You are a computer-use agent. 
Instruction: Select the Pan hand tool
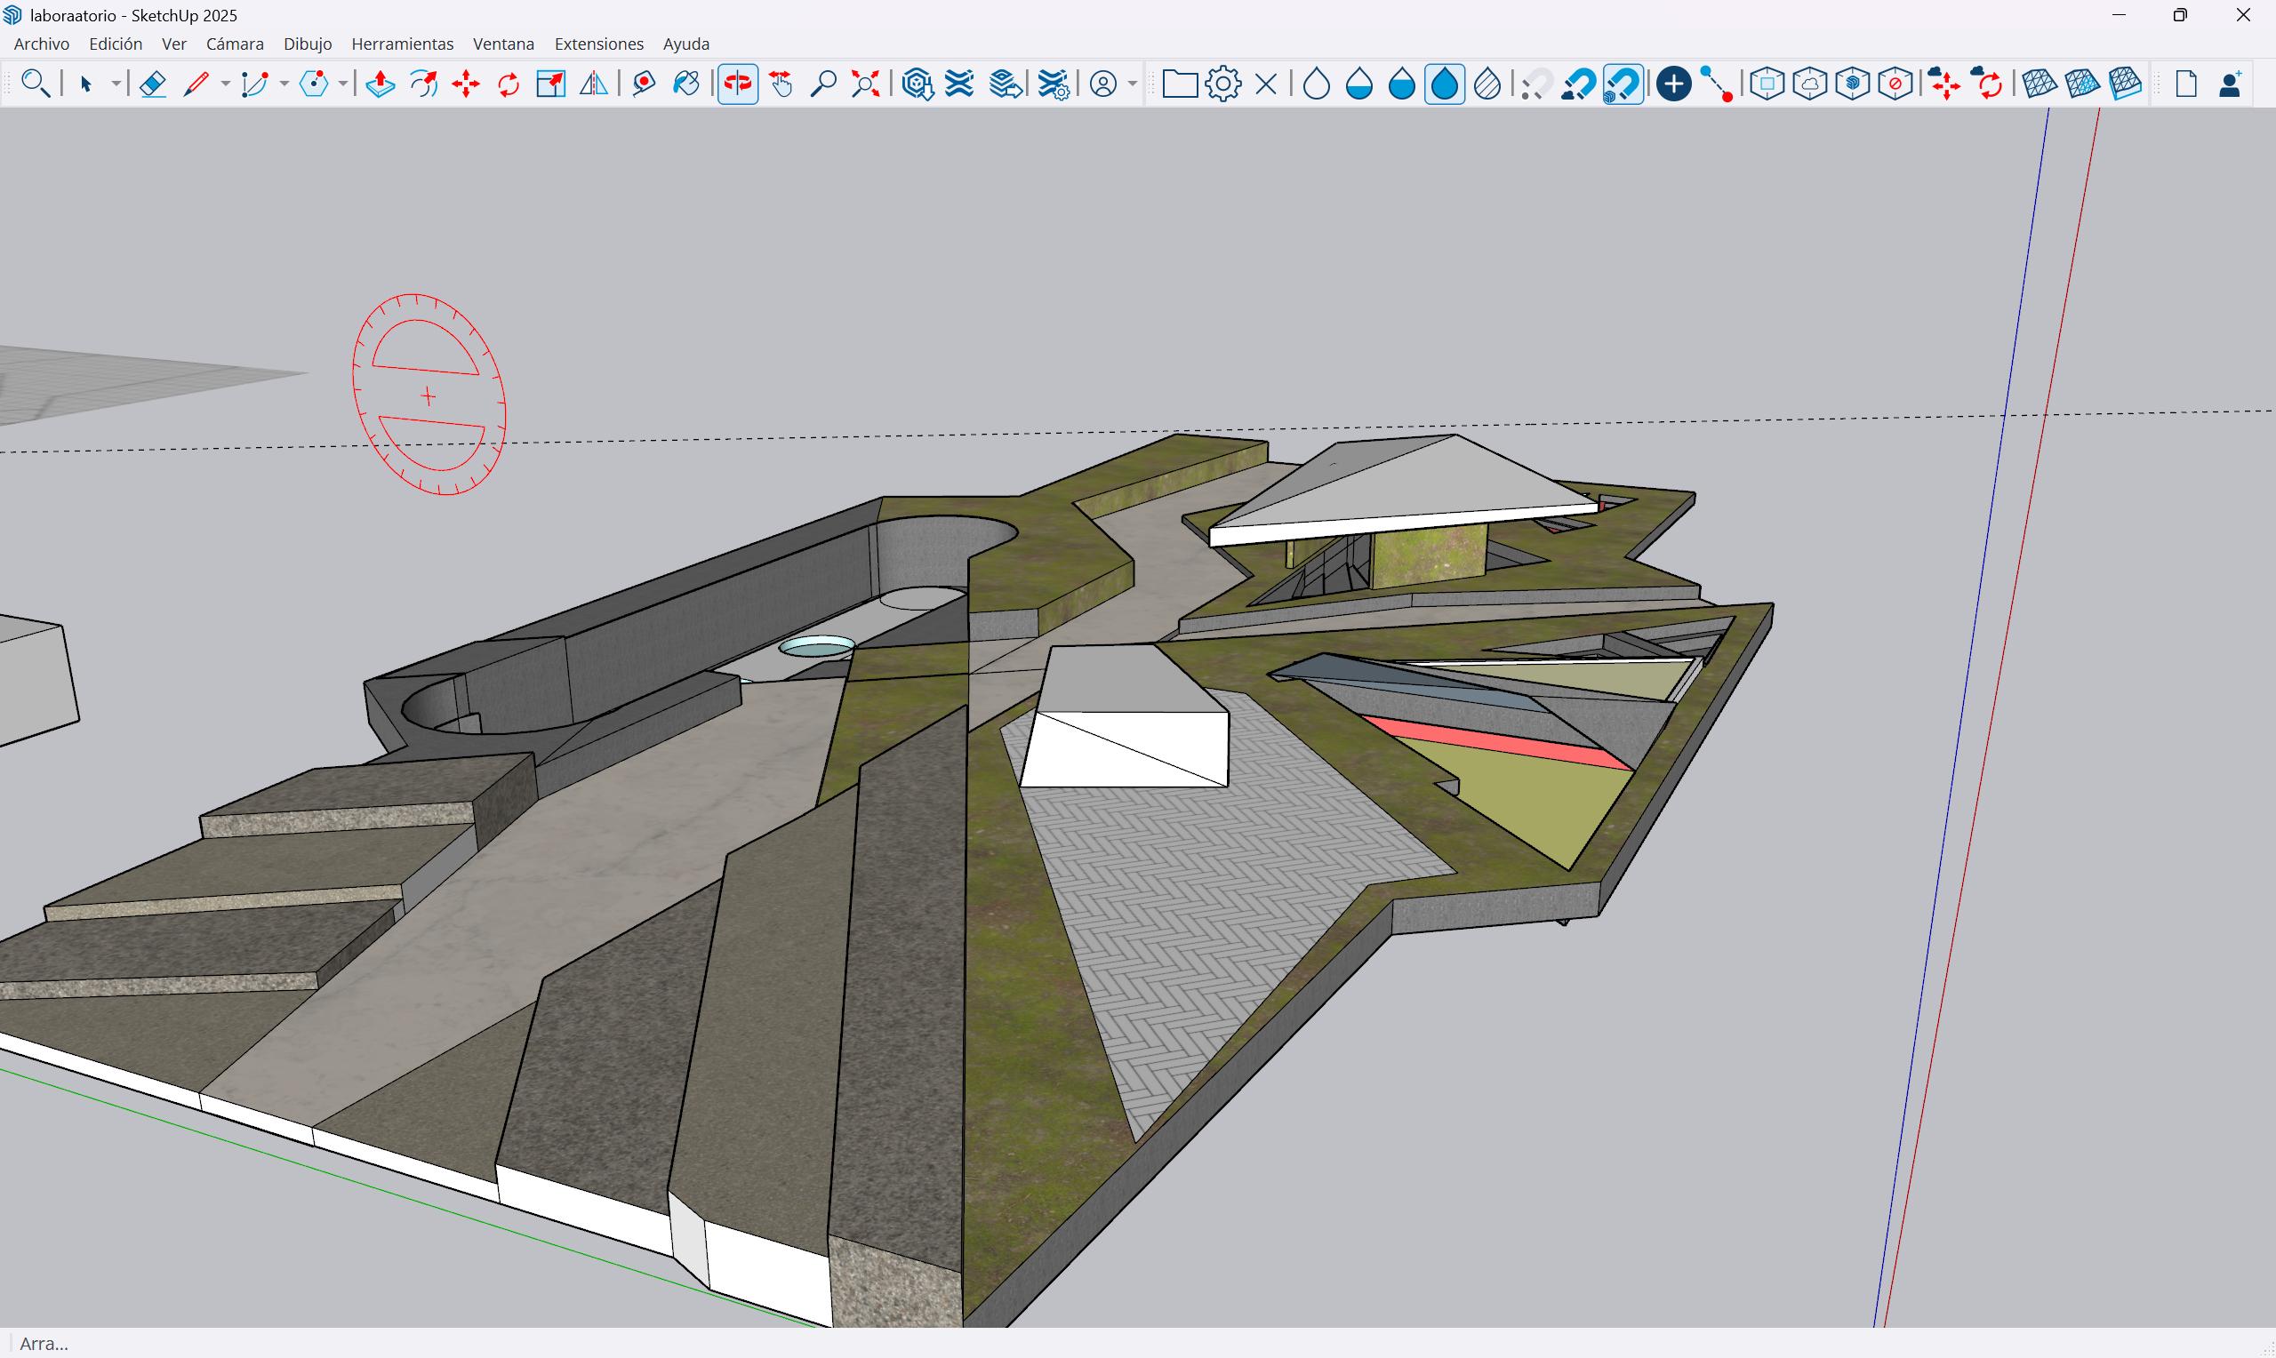click(x=781, y=84)
